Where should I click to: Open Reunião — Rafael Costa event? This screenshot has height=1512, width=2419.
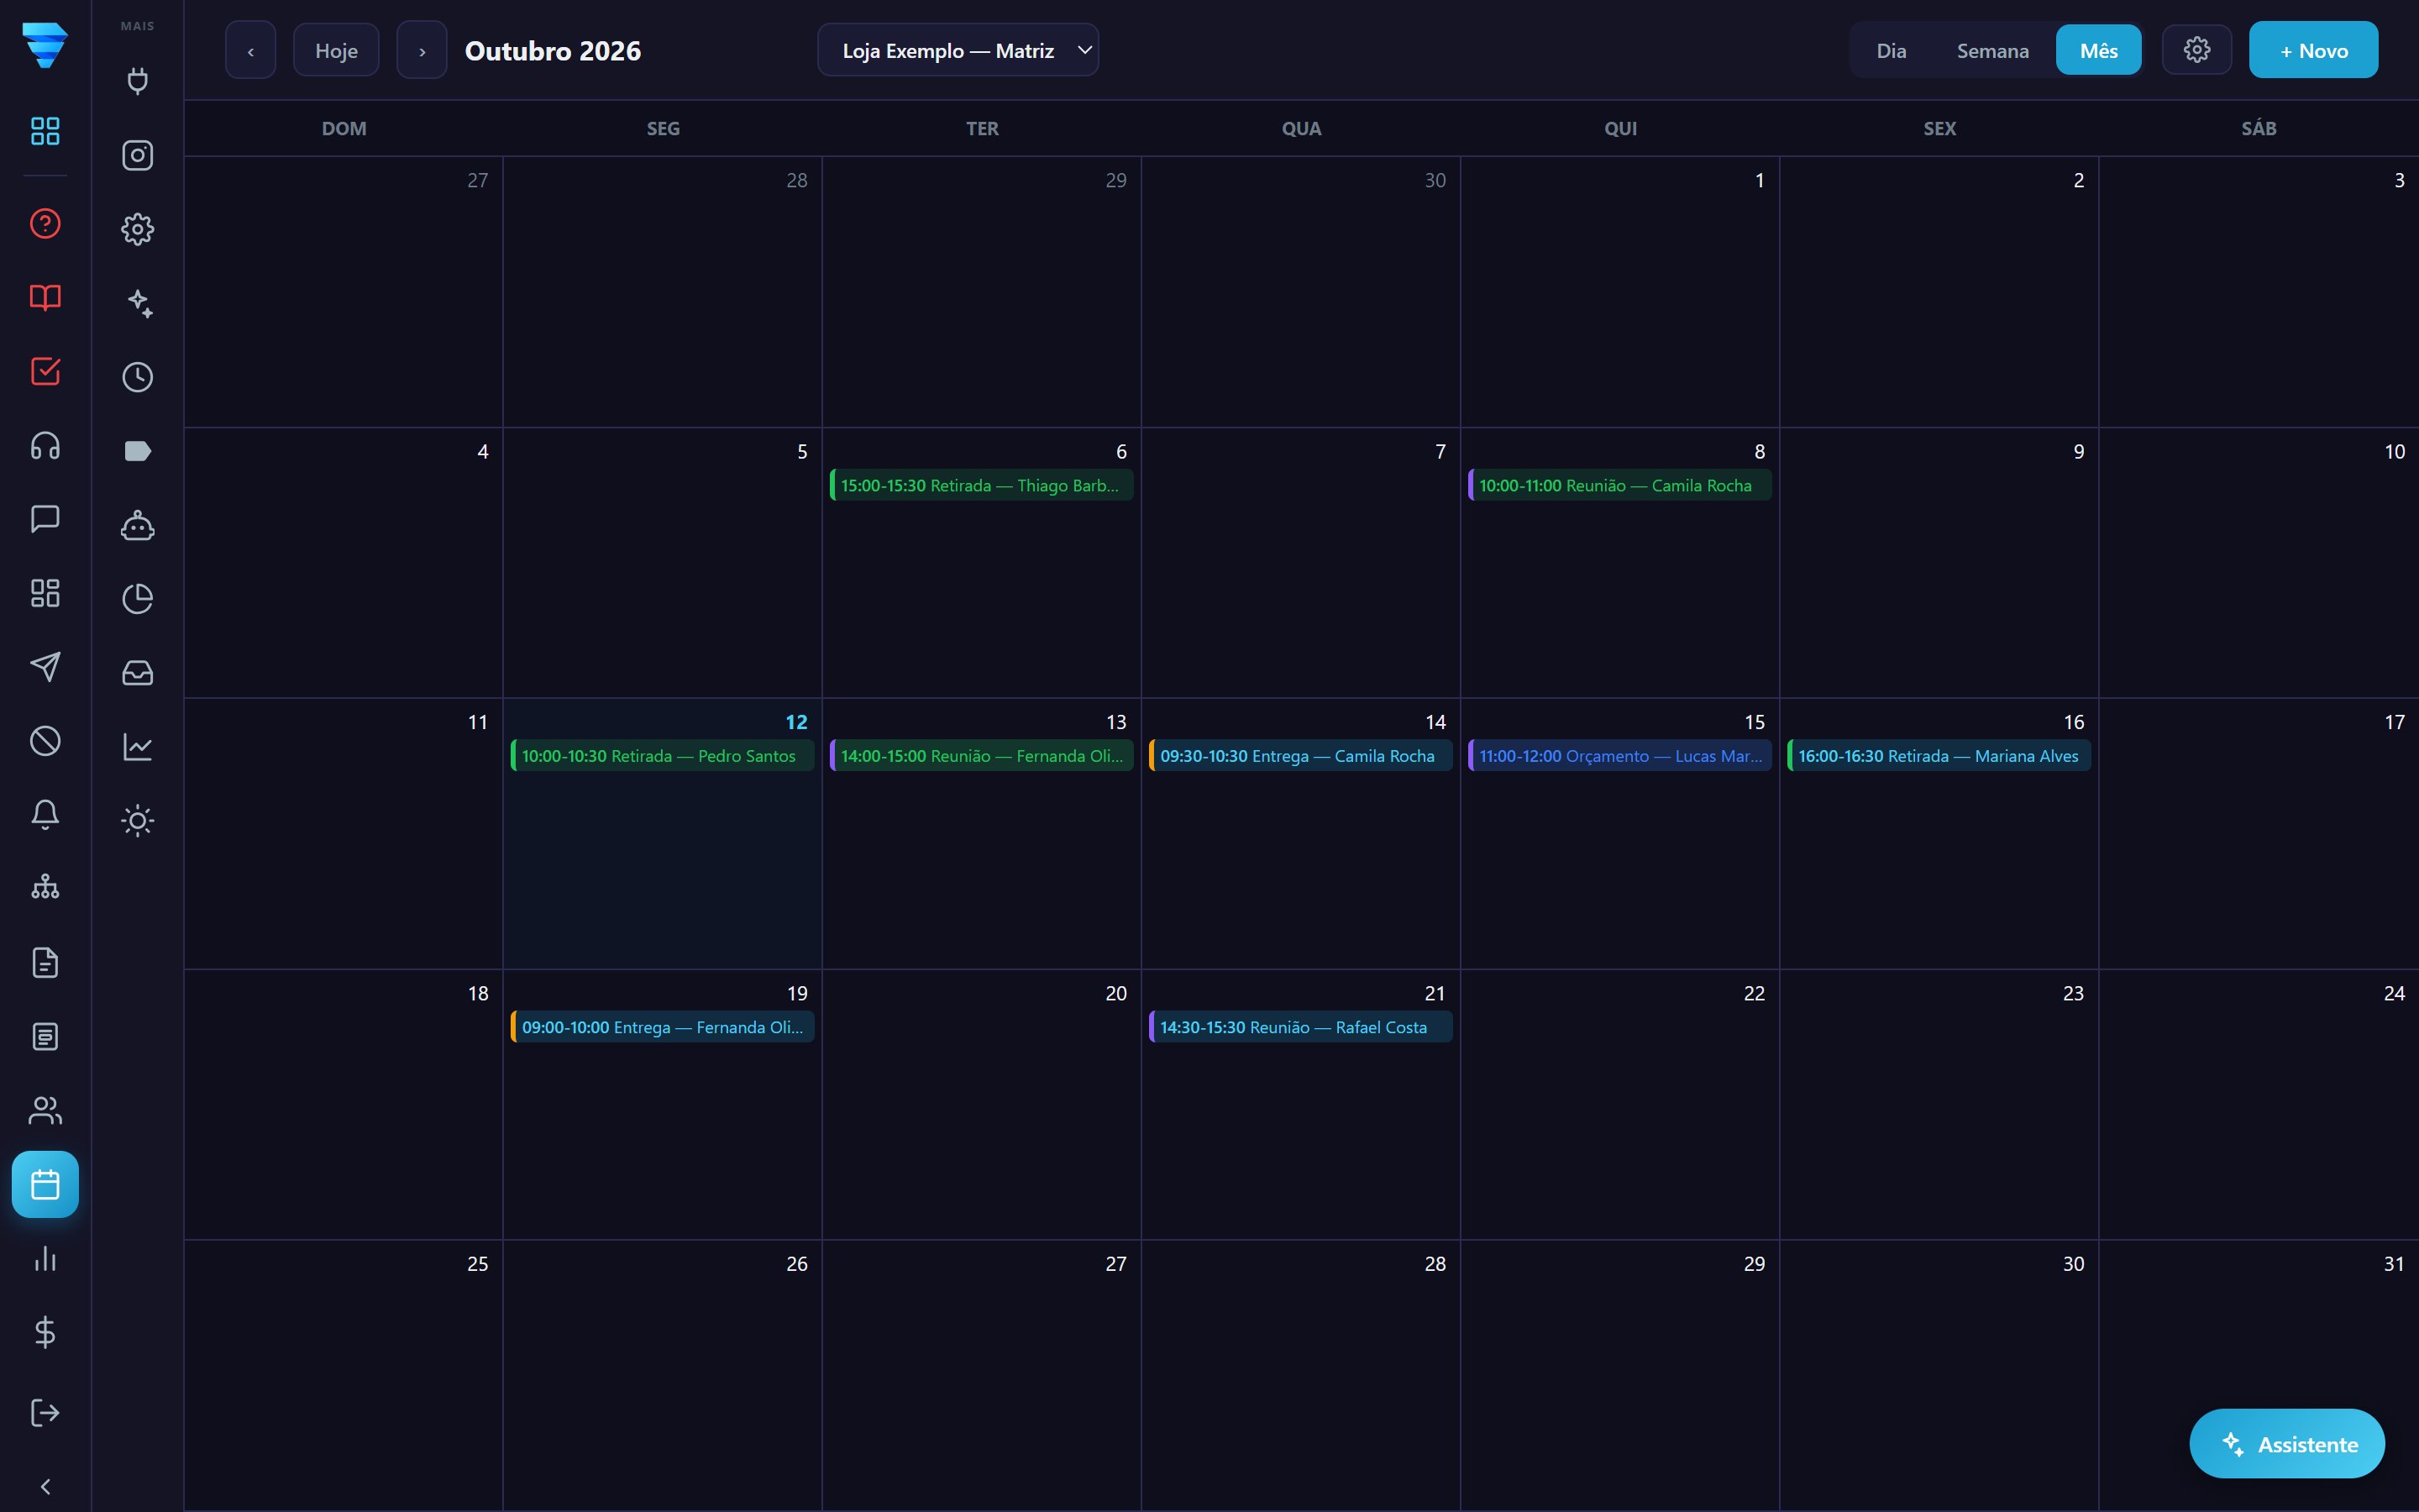pos(1300,1027)
